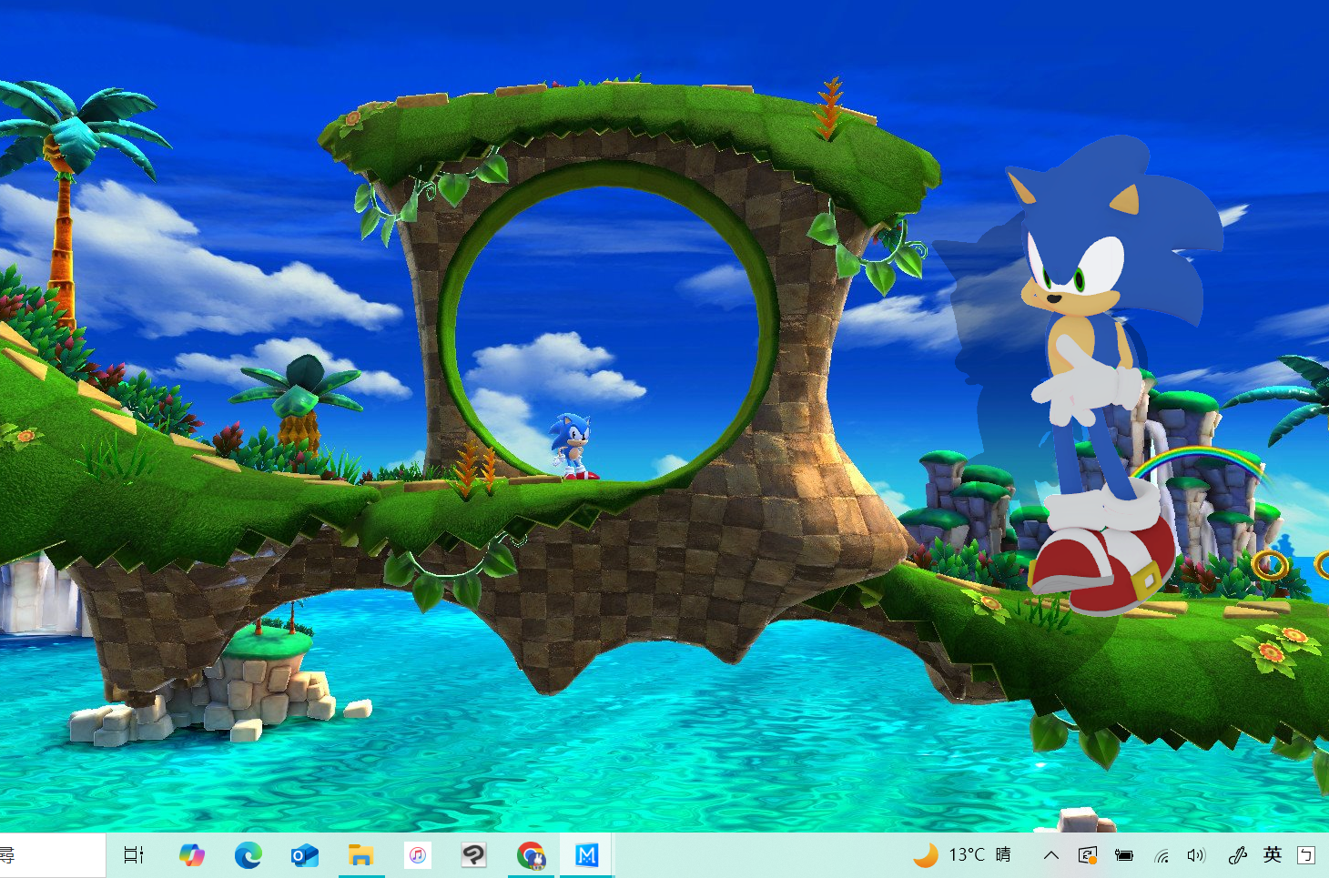Open the update notification tray icon
This screenshot has width=1329, height=878.
[x=1087, y=855]
